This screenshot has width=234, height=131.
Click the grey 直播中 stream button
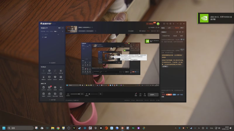tap(153, 95)
